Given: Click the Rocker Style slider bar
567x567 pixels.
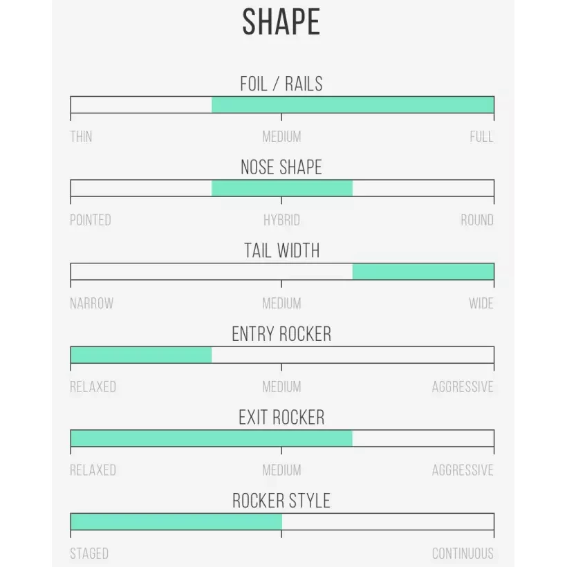Looking at the screenshot, I should pos(282,521).
